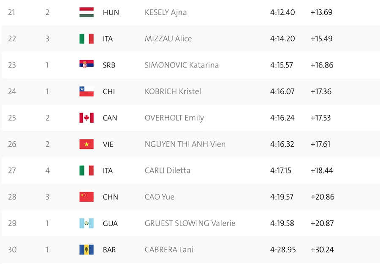Click the Guatemala flag icon

(x=87, y=223)
